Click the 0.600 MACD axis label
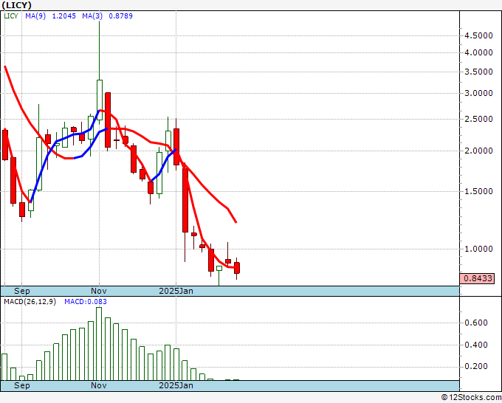This screenshot has width=502, height=403. click(x=476, y=323)
